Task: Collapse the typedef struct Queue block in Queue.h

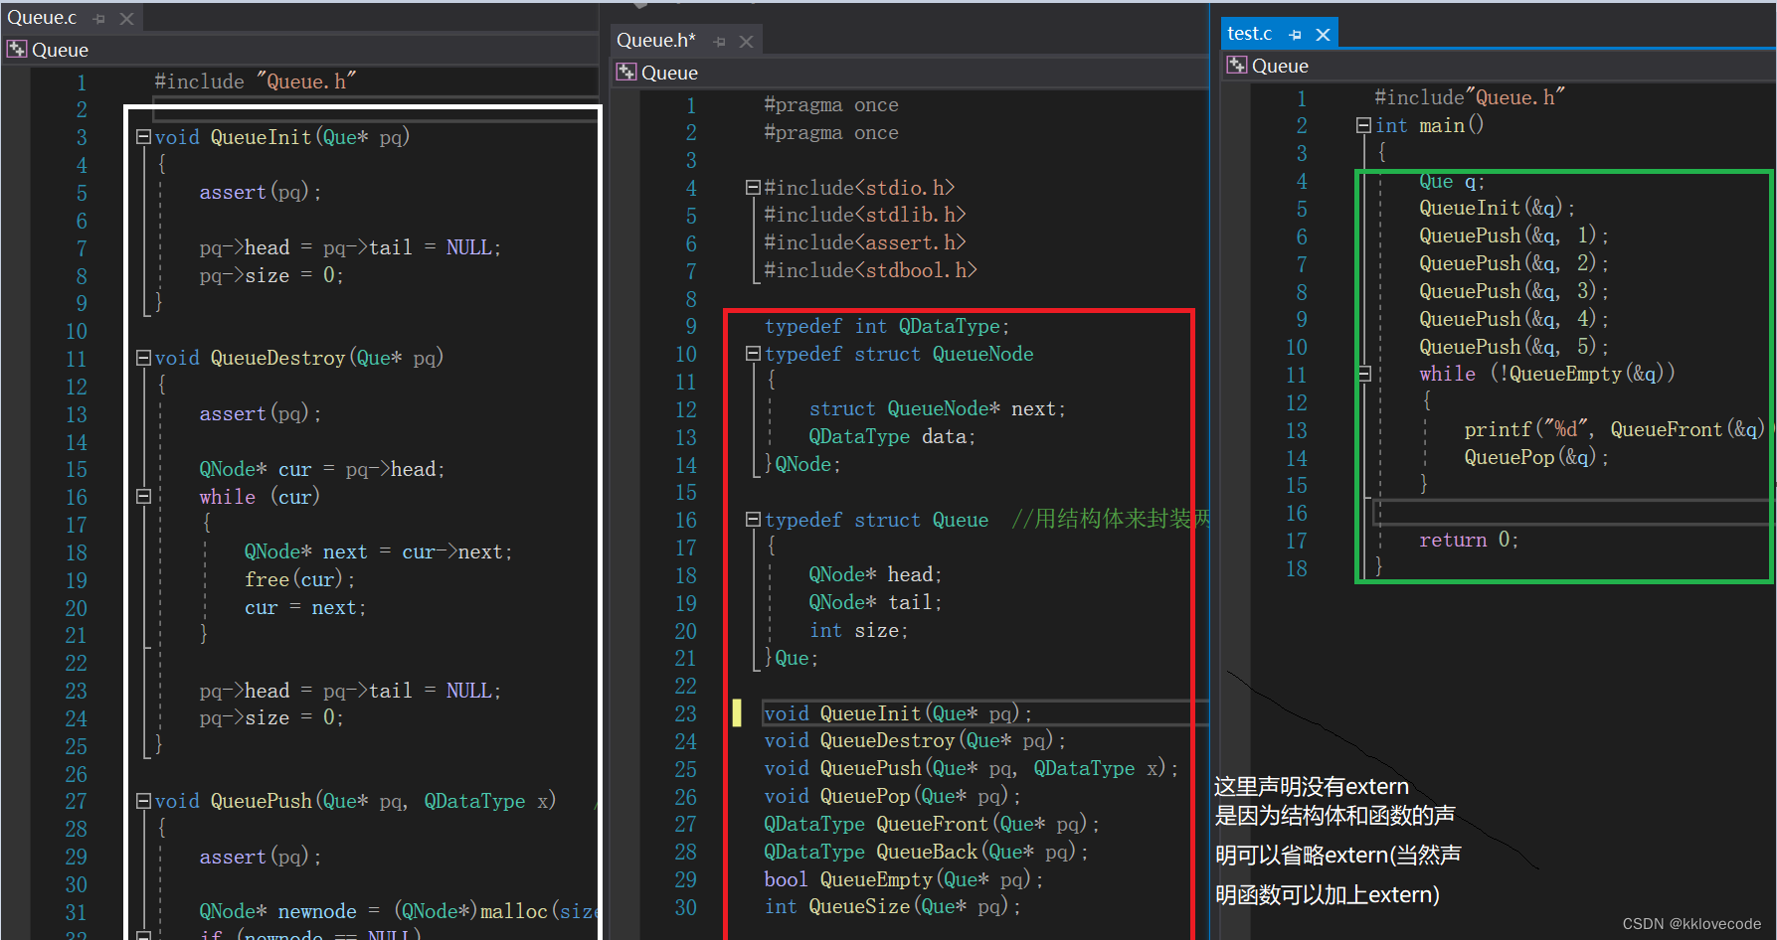Action: pyautogui.click(x=753, y=519)
